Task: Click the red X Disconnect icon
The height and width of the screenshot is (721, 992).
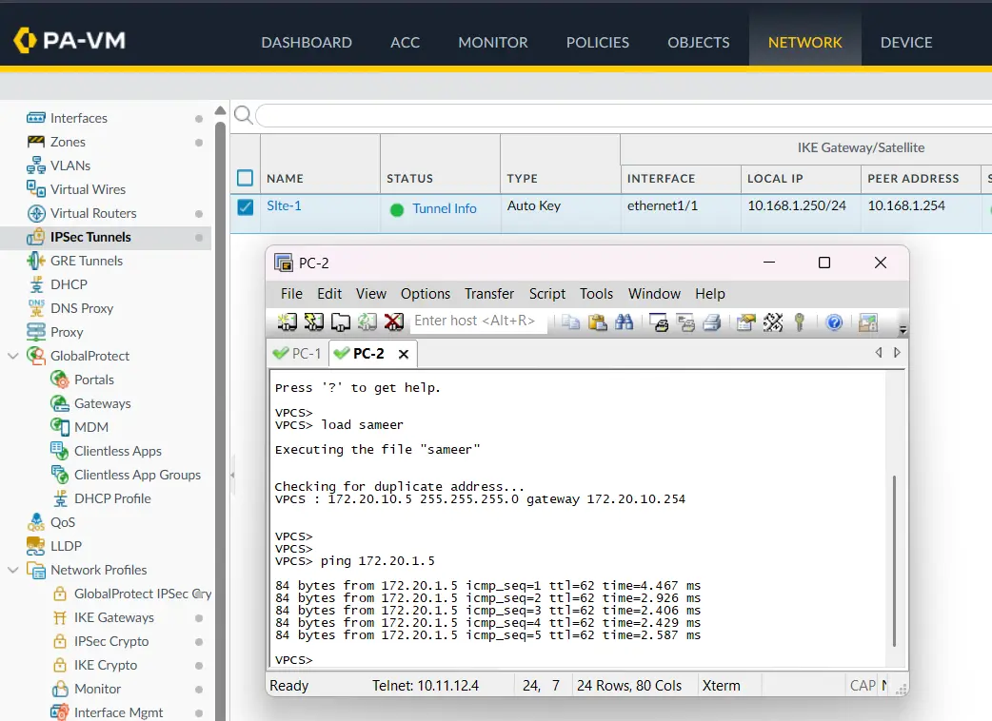Action: click(x=393, y=322)
